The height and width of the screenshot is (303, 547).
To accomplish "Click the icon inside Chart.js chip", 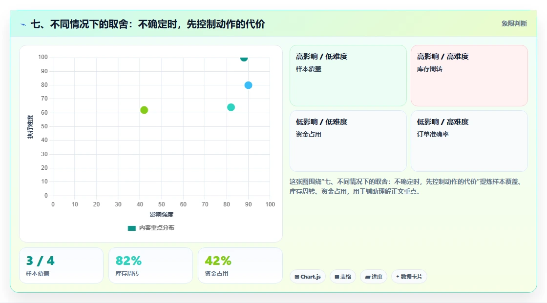I will point(297,277).
